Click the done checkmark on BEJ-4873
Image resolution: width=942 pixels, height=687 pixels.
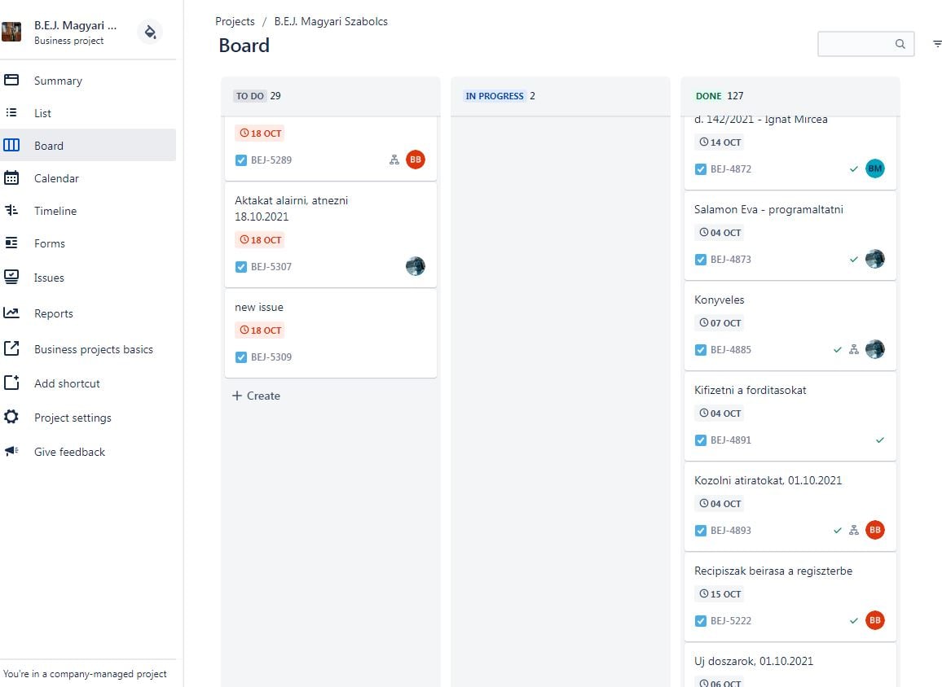click(x=854, y=259)
